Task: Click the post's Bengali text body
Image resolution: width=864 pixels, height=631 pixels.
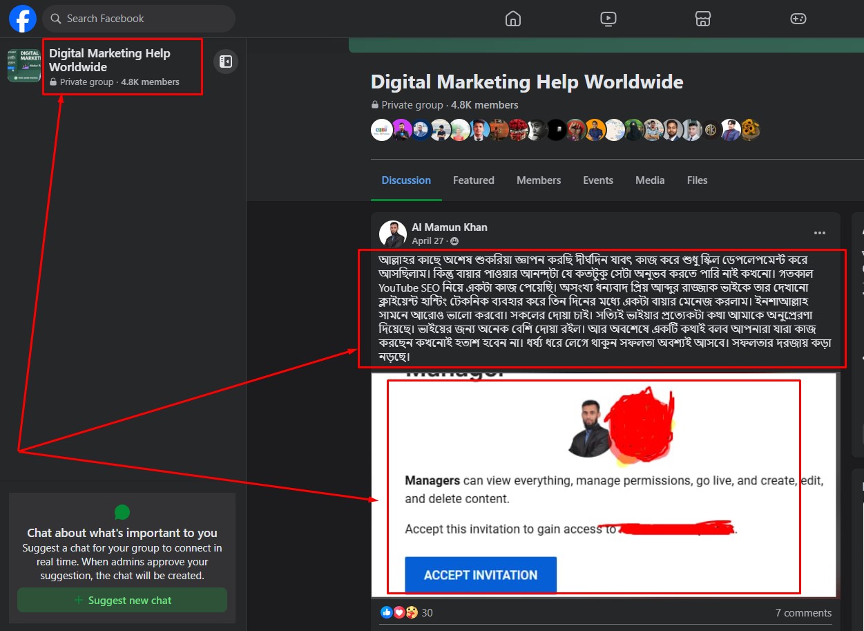Action: (x=605, y=308)
